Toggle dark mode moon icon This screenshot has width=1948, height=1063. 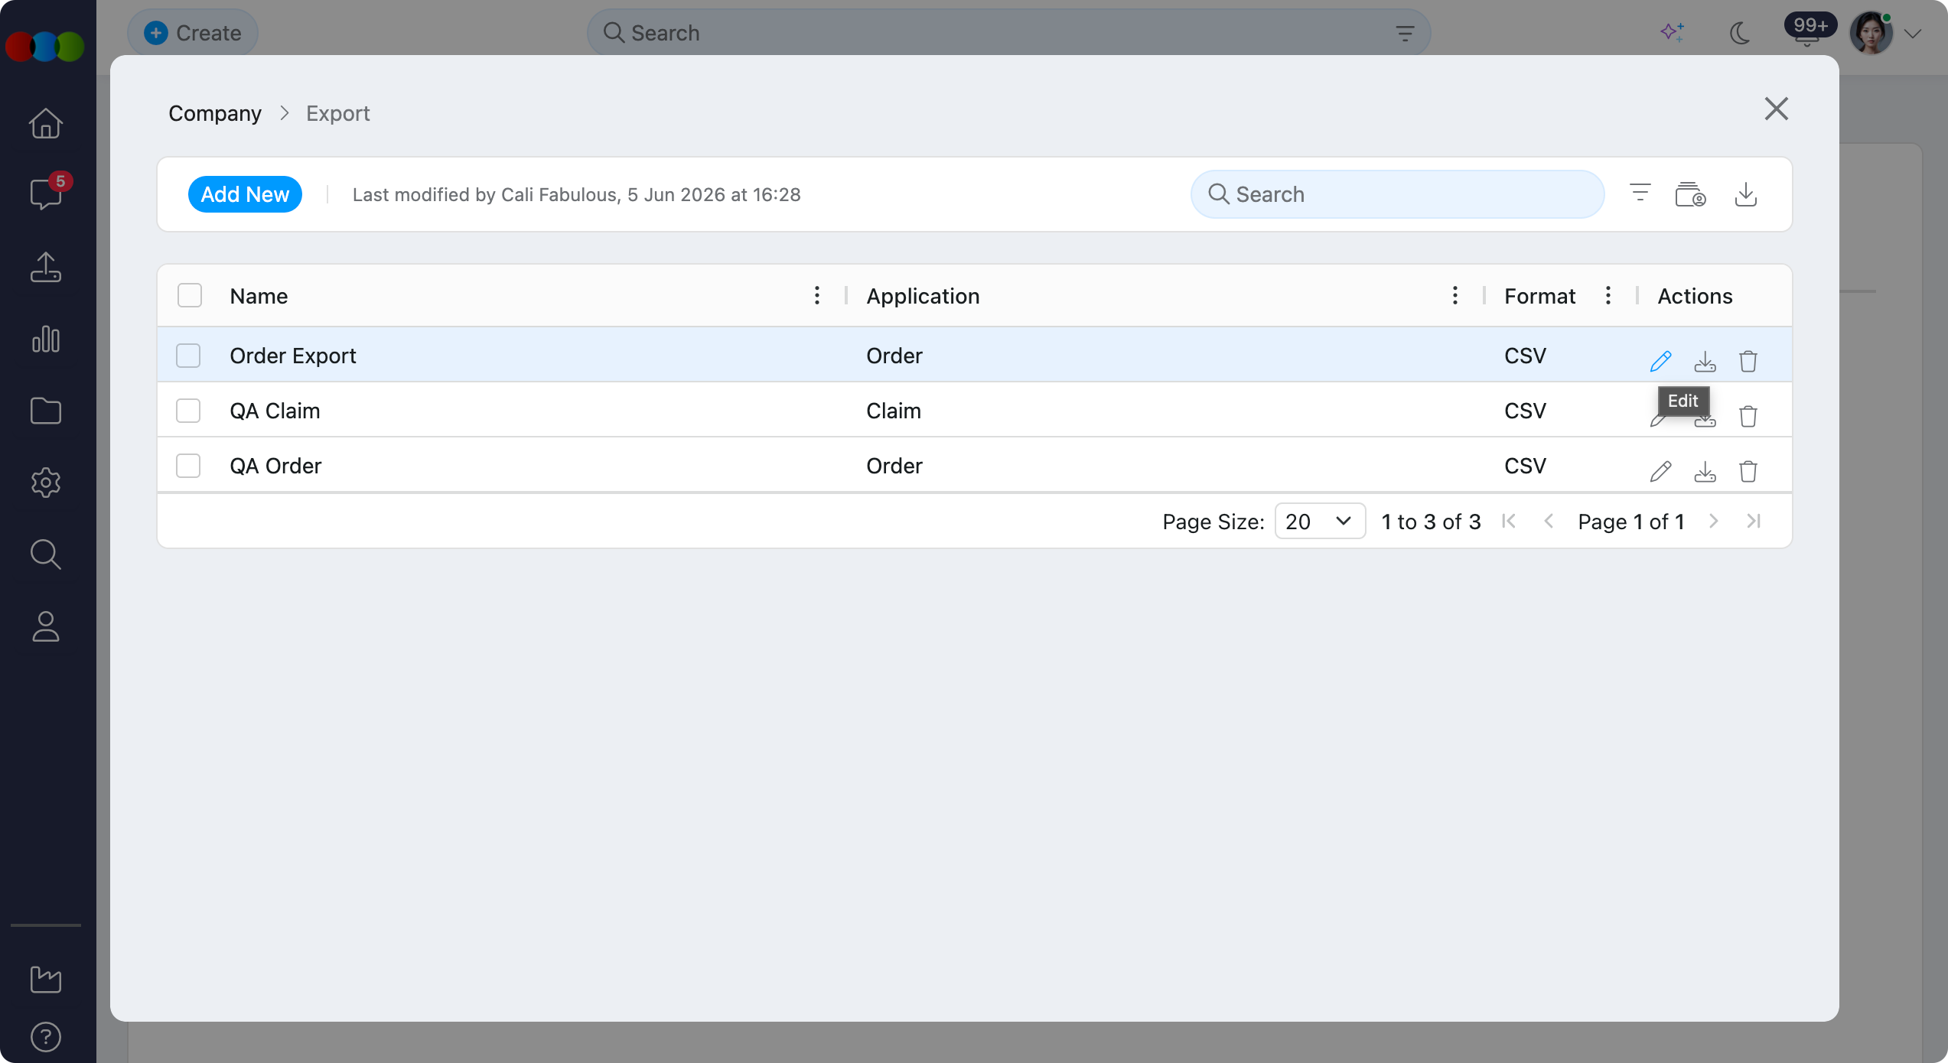(1739, 34)
